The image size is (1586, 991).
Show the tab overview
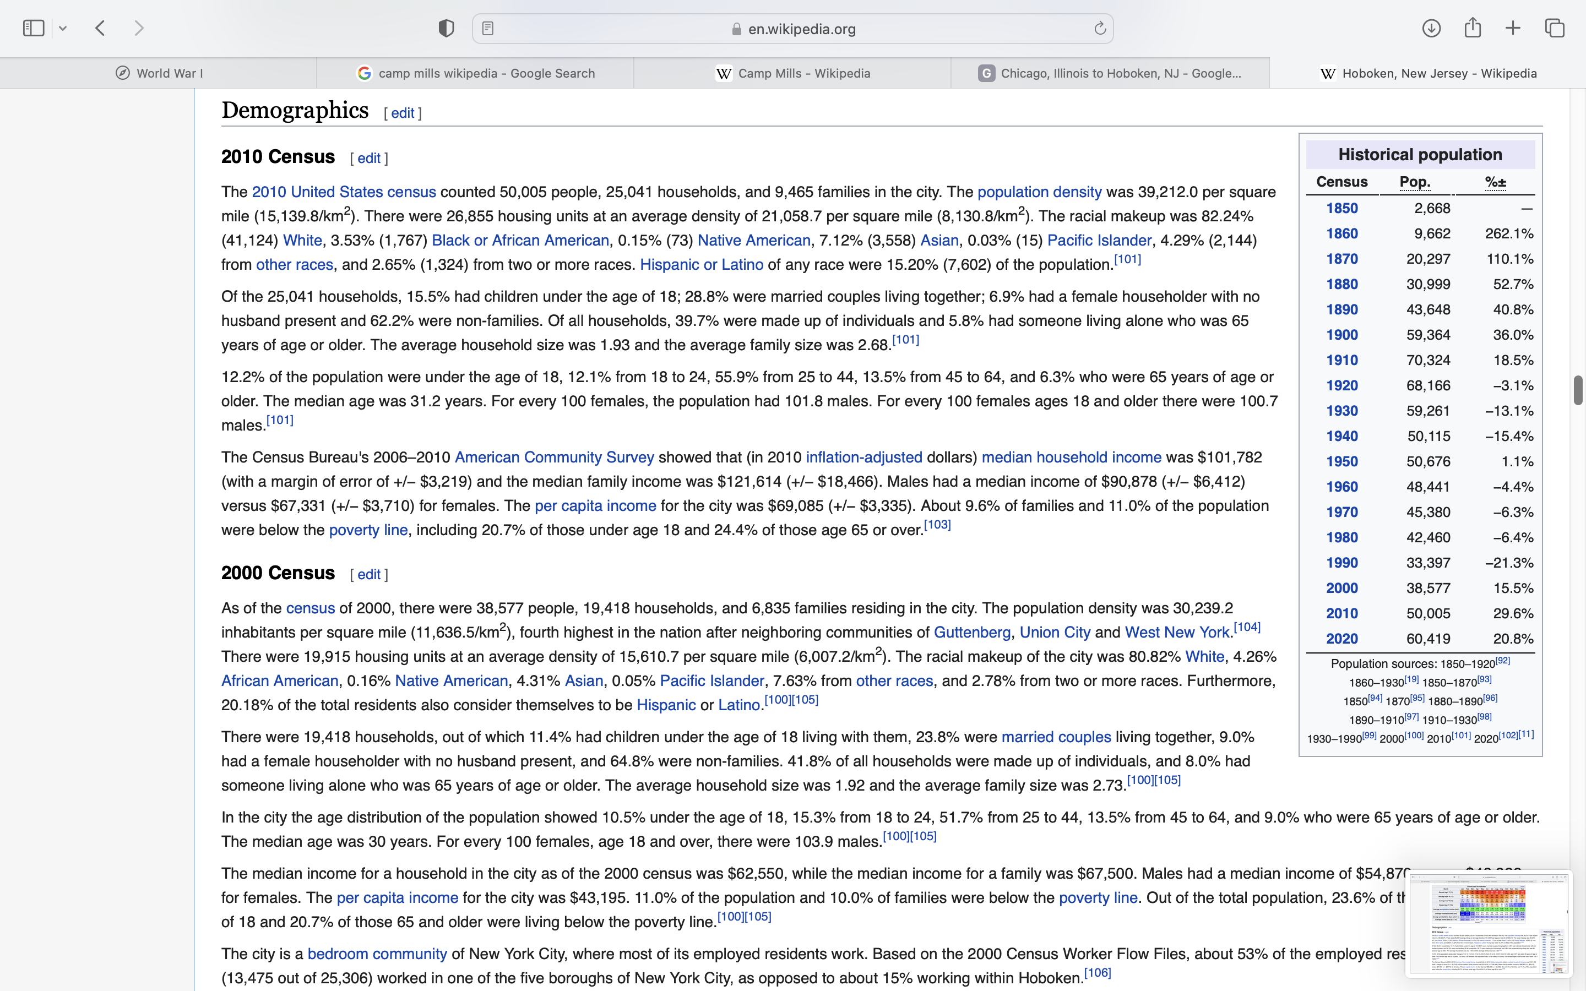point(1555,28)
